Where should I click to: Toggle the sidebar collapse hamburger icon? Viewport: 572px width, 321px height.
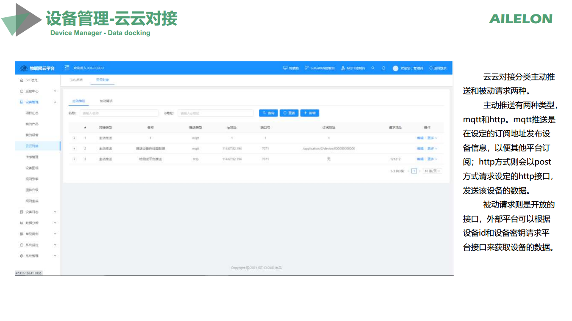pos(67,68)
